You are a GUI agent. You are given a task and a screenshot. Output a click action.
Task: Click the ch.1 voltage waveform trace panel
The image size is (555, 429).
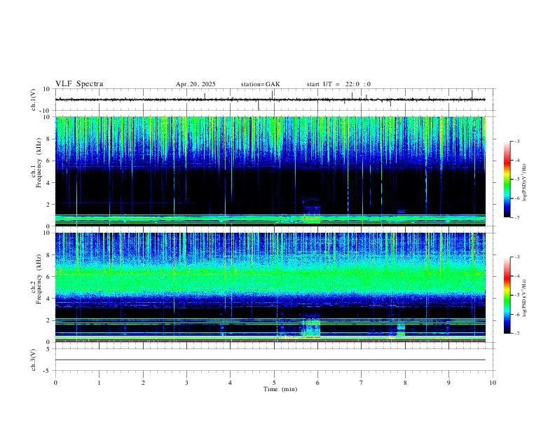pos(275,100)
